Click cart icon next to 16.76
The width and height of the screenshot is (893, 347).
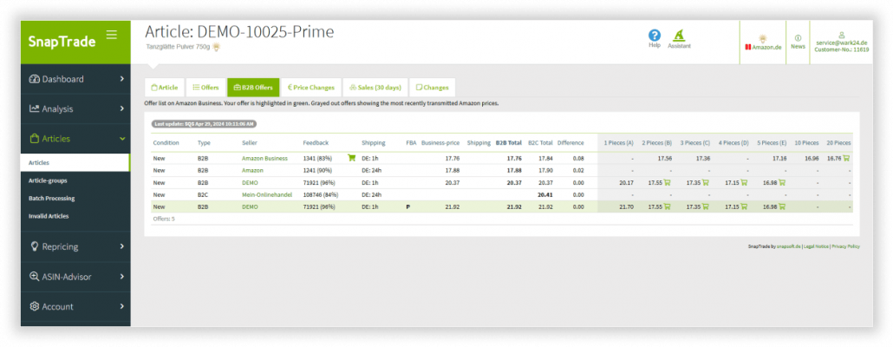pos(845,158)
